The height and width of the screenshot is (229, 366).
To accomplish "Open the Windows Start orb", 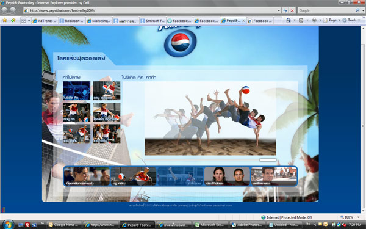I will coord(9,224).
